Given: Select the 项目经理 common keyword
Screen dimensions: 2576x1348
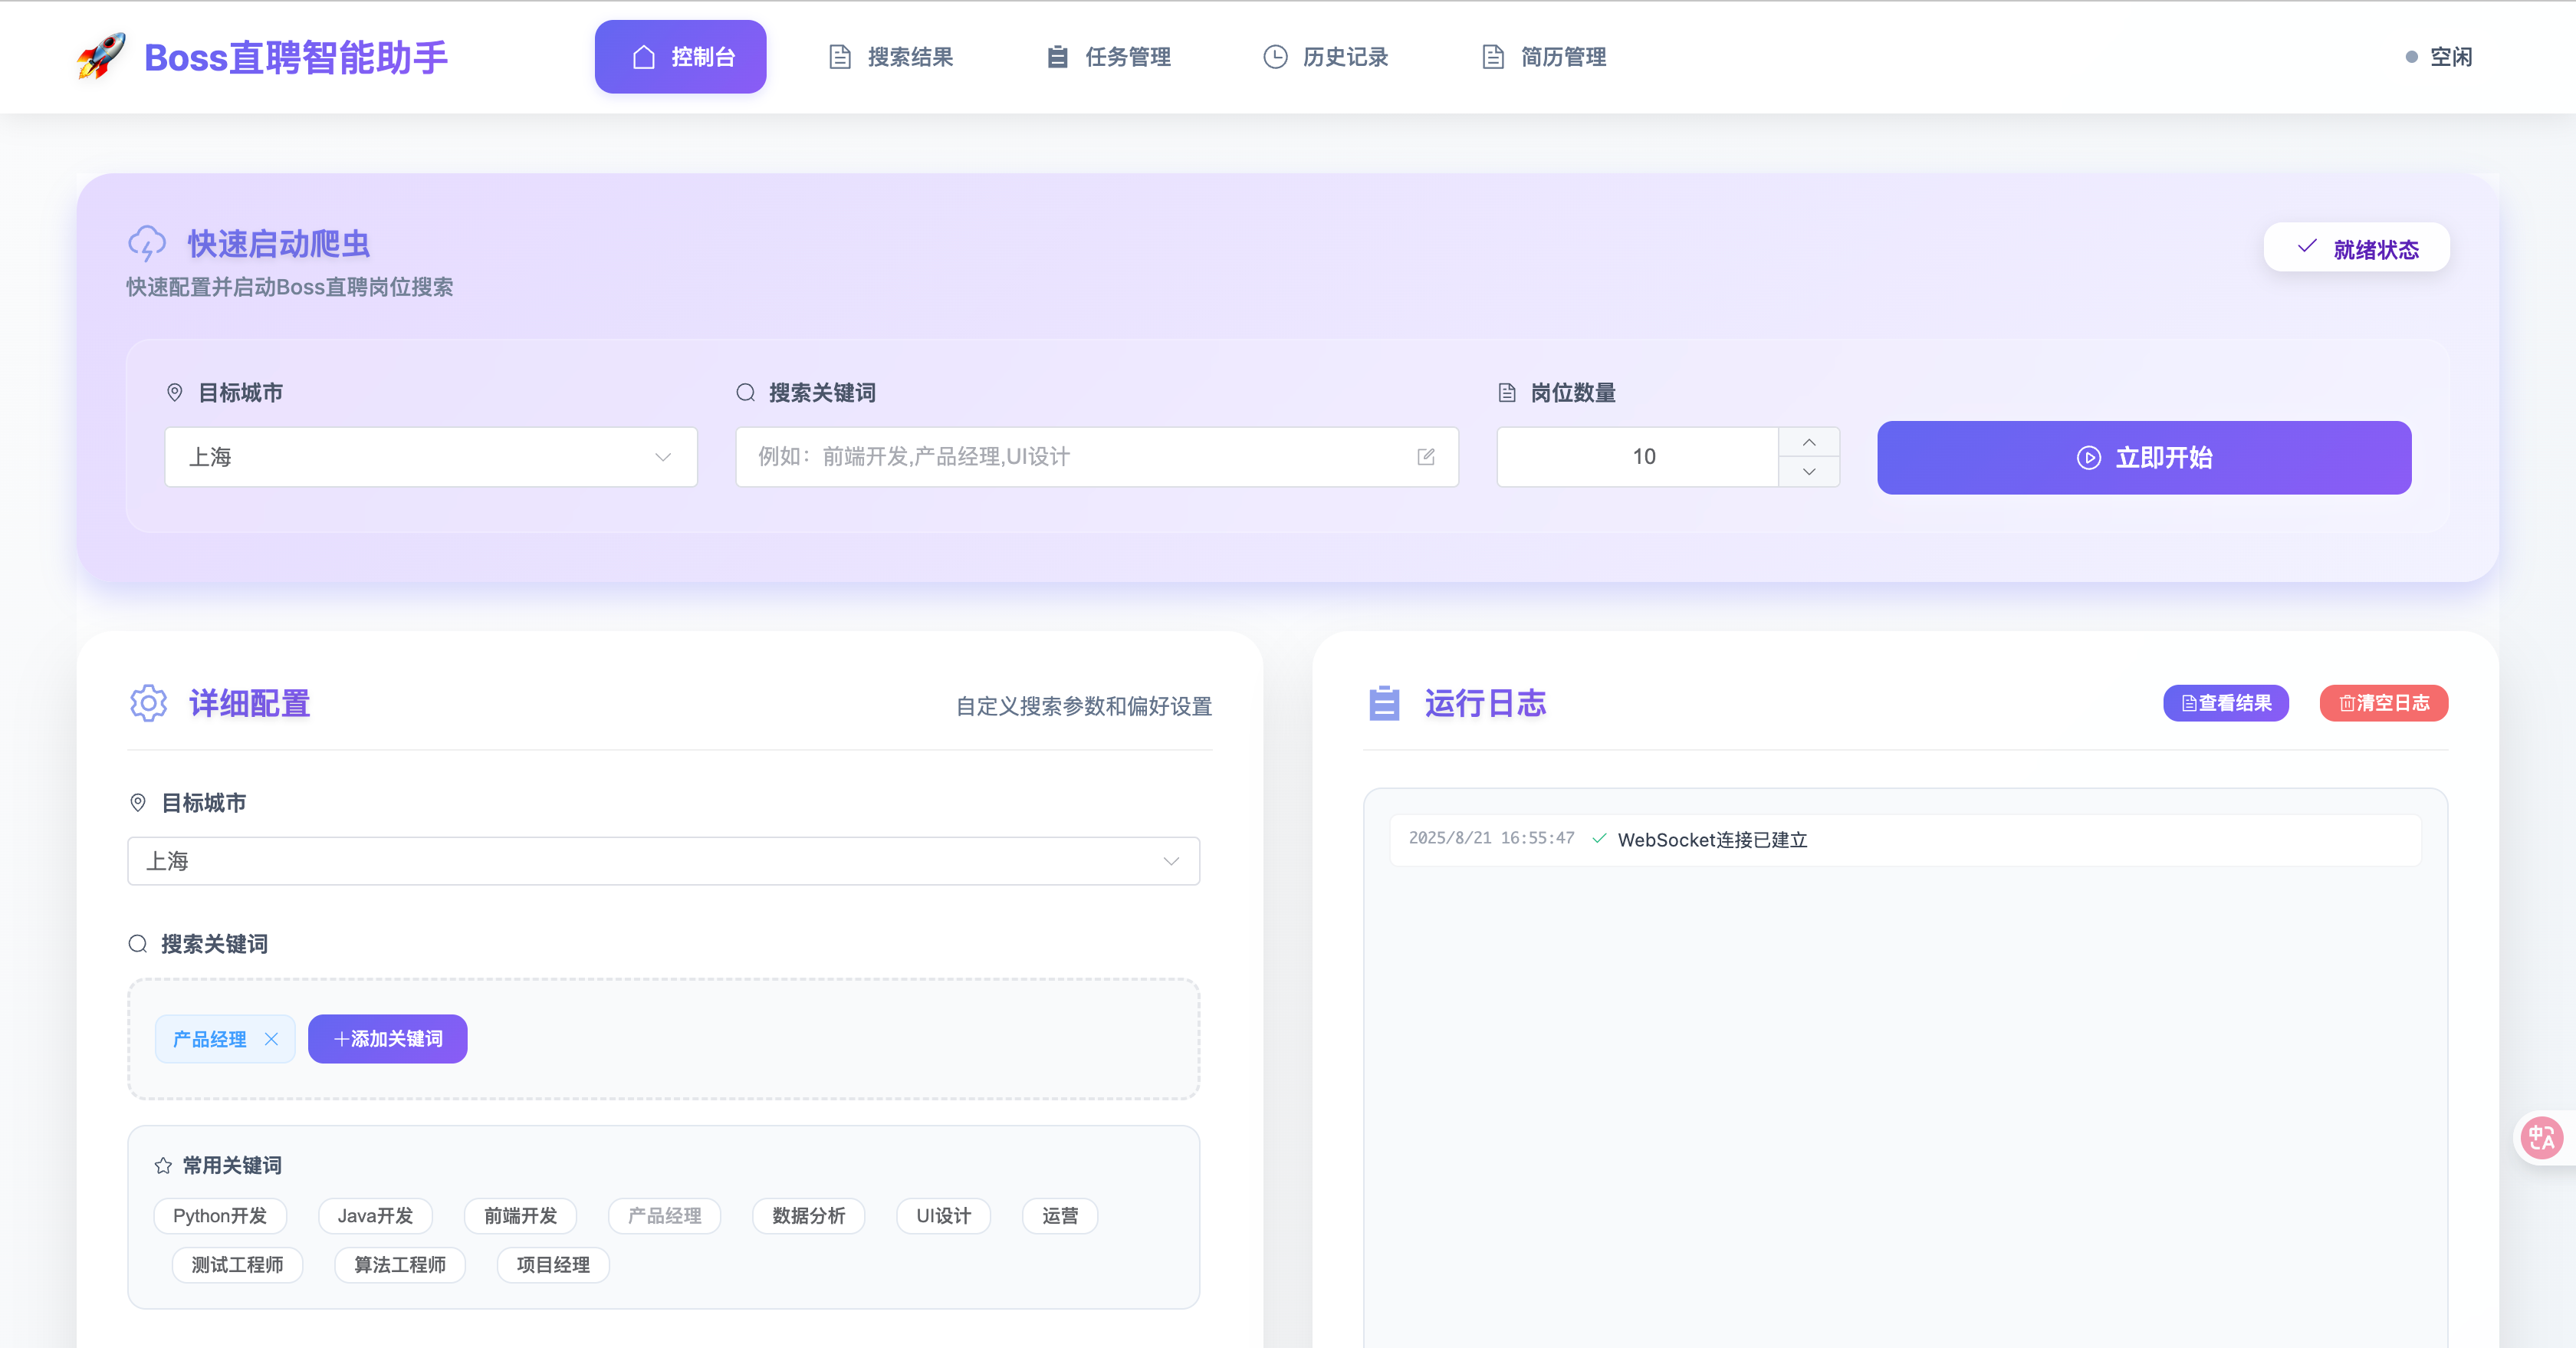Looking at the screenshot, I should point(553,1265).
